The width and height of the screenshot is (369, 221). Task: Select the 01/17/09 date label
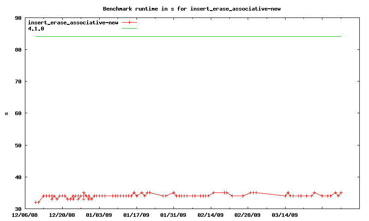[136, 215]
